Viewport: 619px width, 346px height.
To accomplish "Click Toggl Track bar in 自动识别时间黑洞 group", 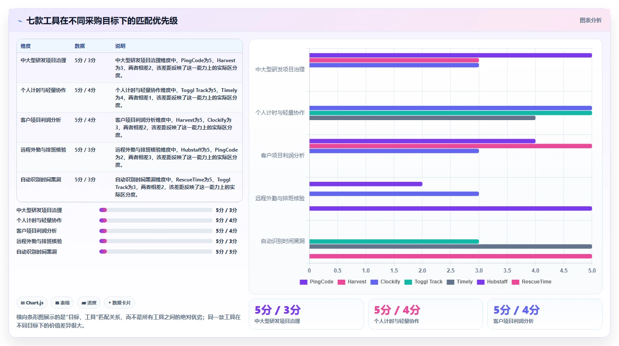I will pos(394,241).
